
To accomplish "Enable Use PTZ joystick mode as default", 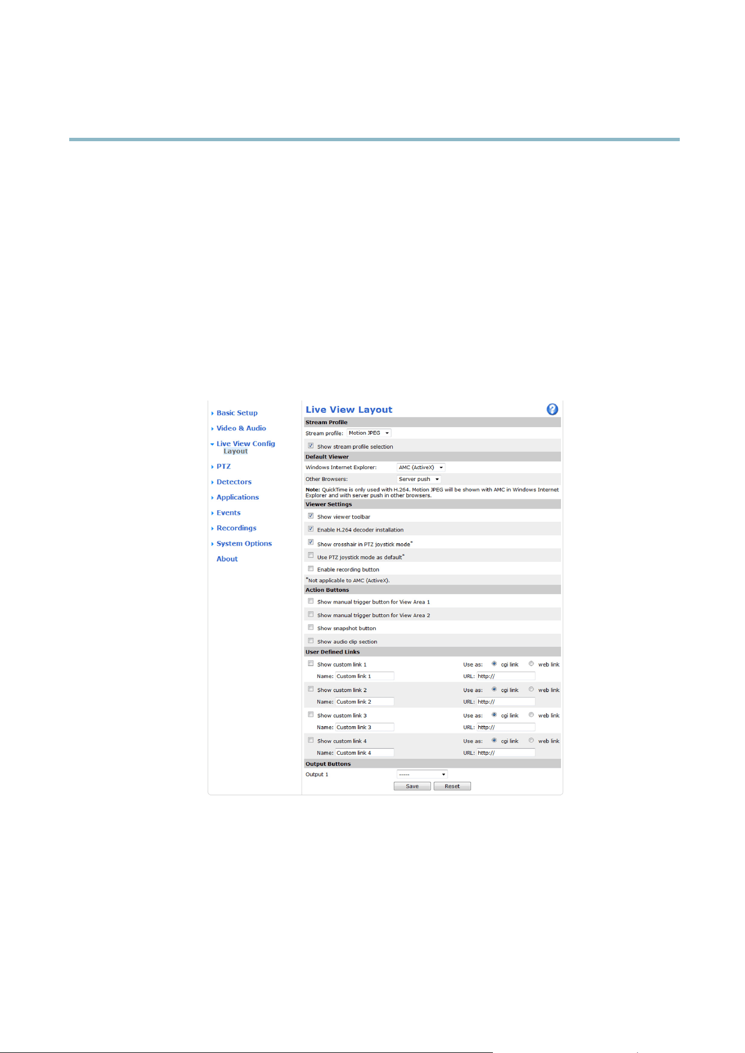I will [311, 555].
